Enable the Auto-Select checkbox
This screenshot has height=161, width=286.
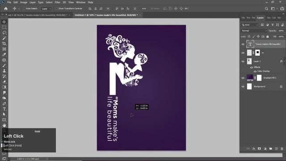(x=24, y=8)
